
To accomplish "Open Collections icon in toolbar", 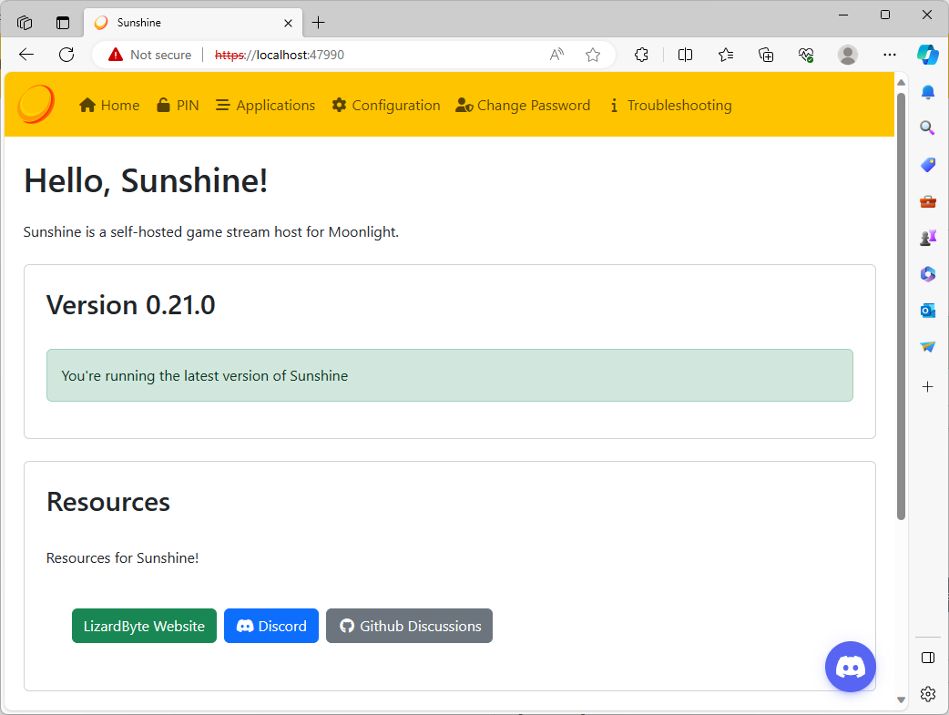I will [766, 55].
